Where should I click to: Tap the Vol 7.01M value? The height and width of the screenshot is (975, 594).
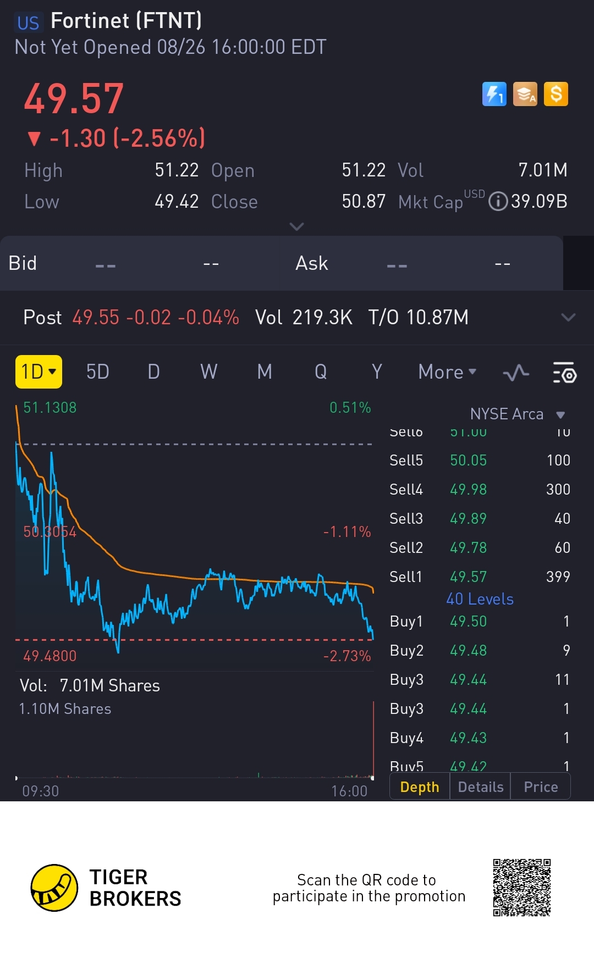pos(543,170)
